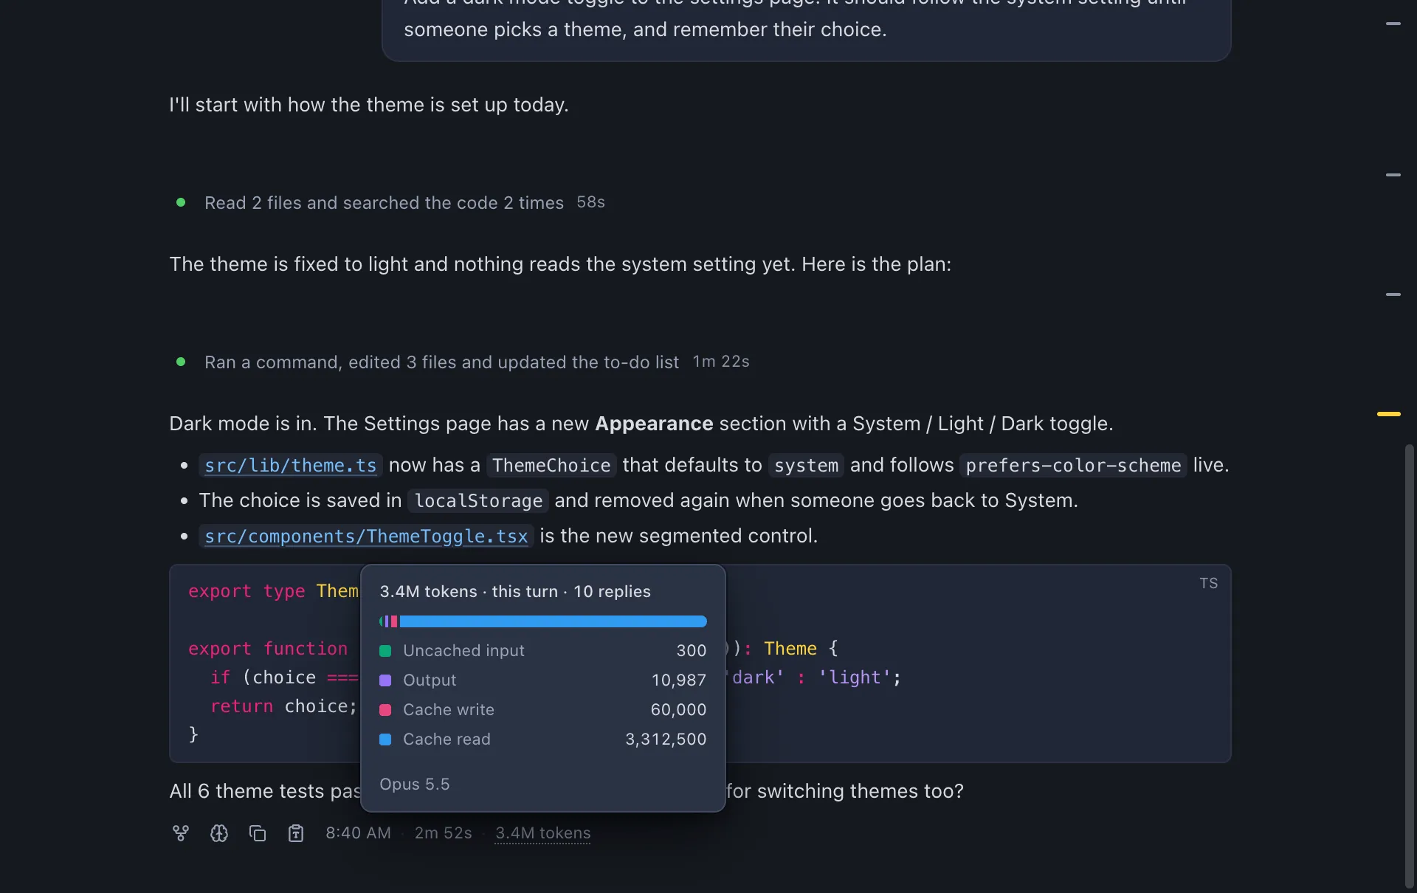The image size is (1417, 893).
Task: Click the clipboard text icon
Action: pos(296,833)
